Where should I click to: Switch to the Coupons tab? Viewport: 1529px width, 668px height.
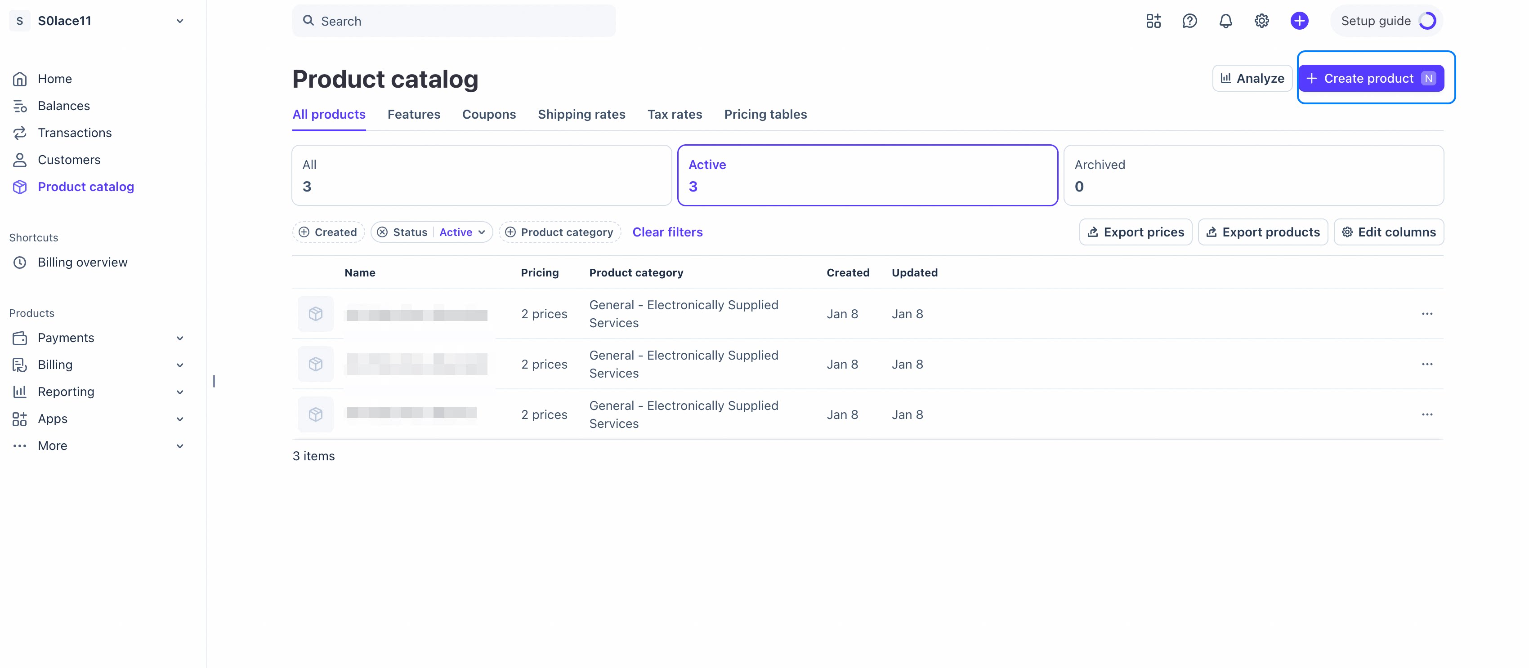pyautogui.click(x=489, y=115)
